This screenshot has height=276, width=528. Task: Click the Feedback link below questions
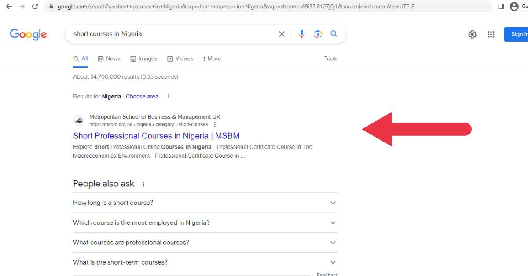coord(327,274)
